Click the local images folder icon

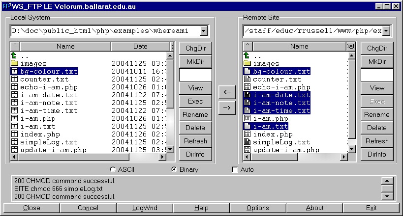14,63
